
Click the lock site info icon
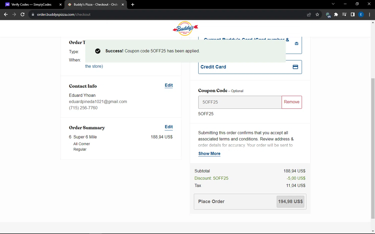33,14
